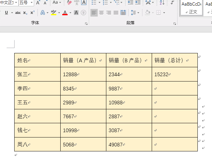Apply distributed alignment
The image size is (212, 159).
coord(123,13)
